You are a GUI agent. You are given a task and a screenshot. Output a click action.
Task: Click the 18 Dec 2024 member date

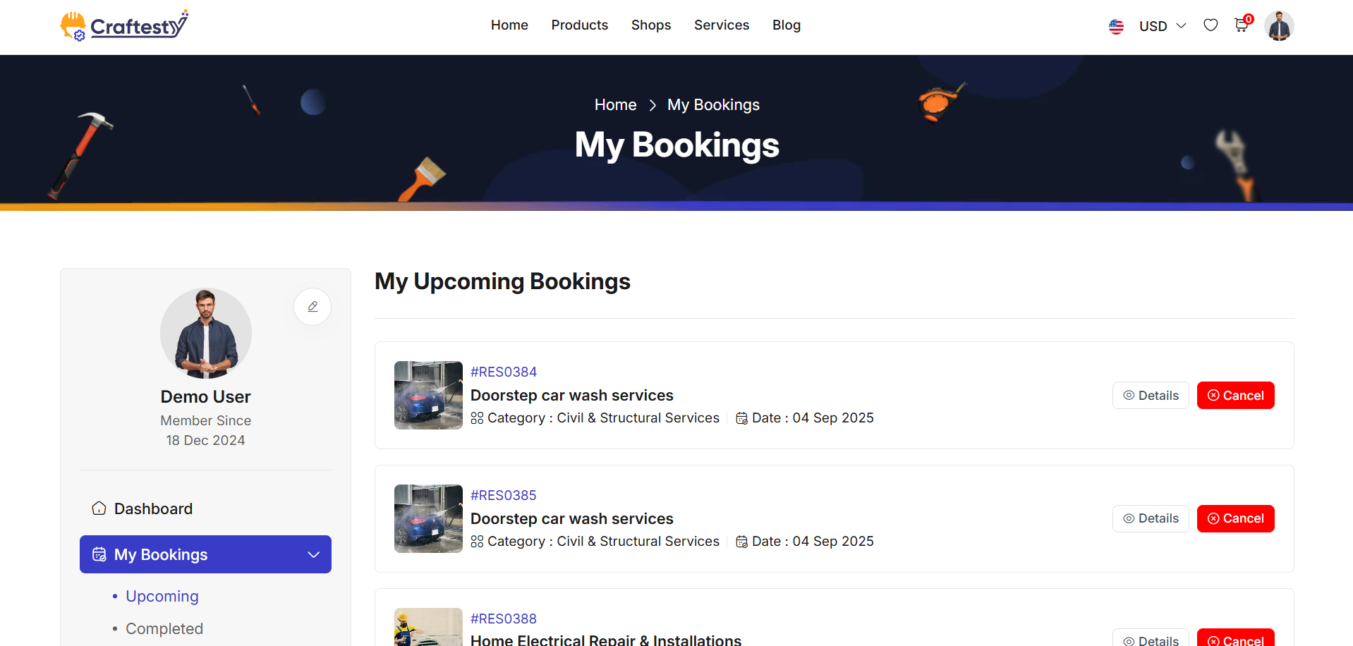(206, 441)
